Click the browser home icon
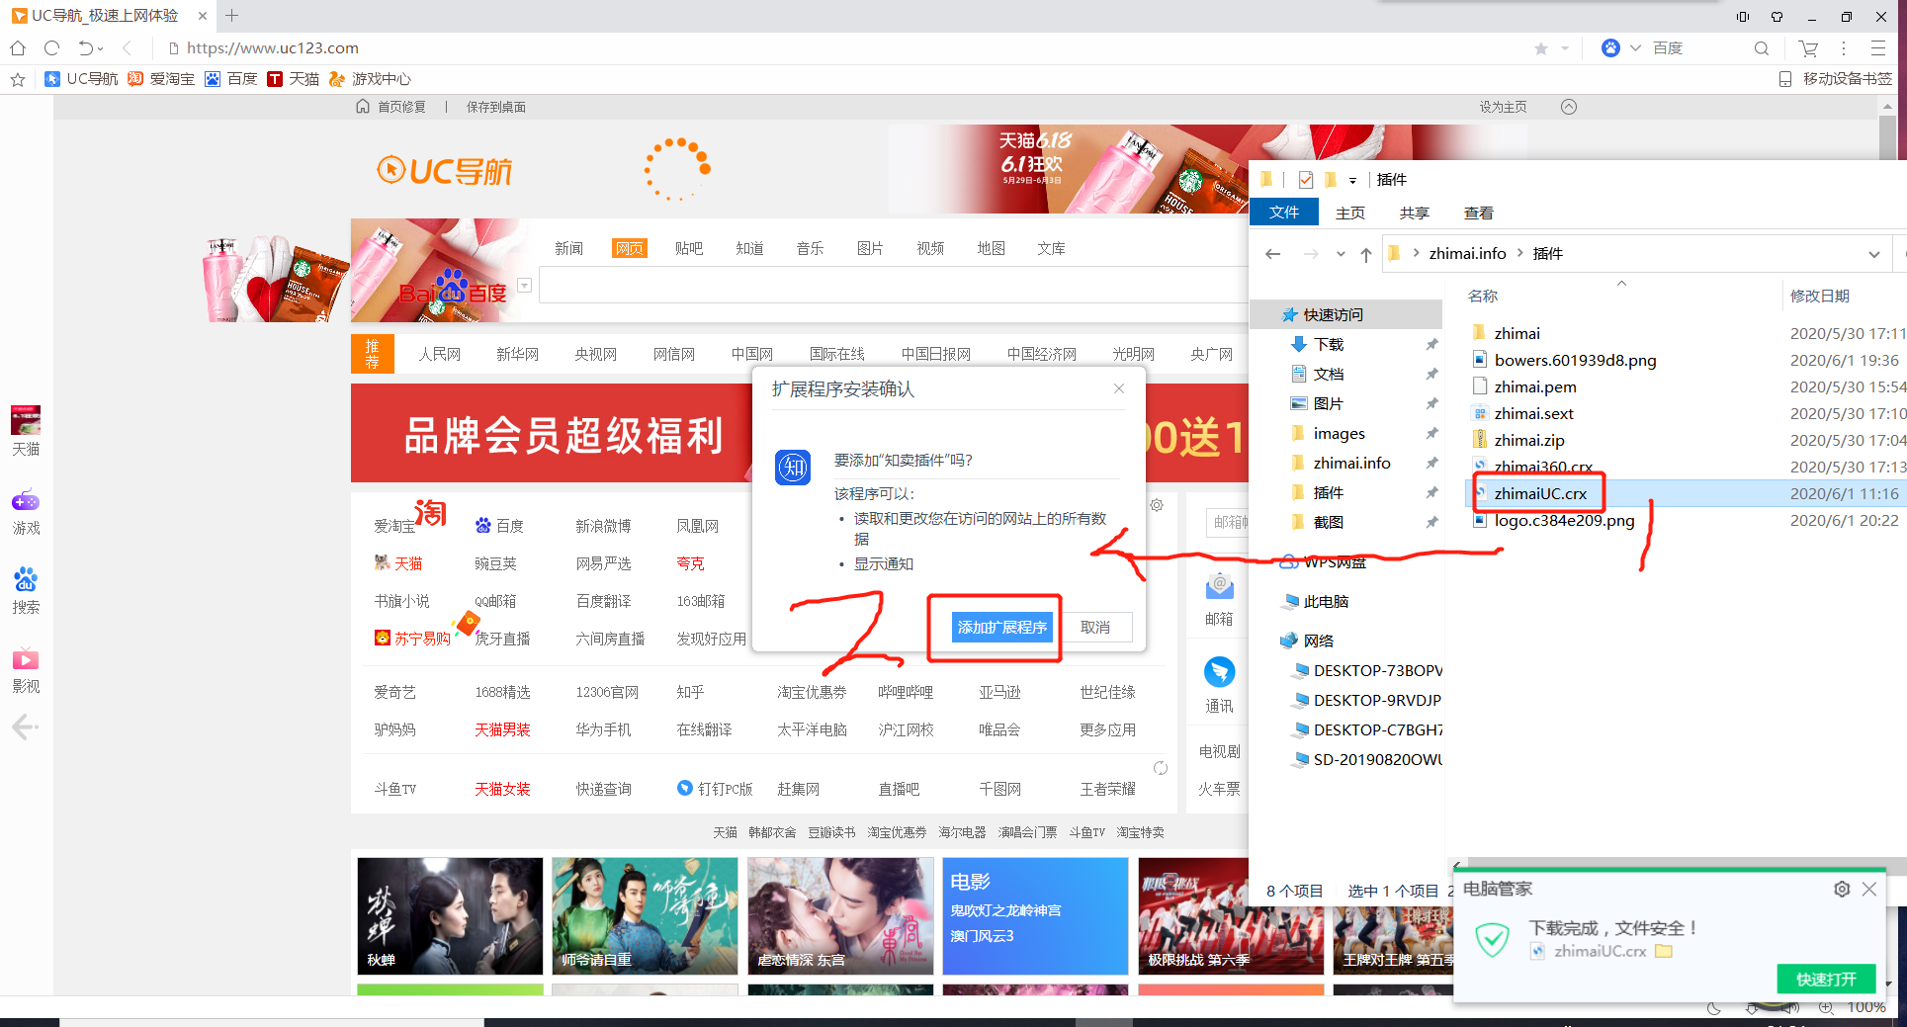 (x=18, y=47)
